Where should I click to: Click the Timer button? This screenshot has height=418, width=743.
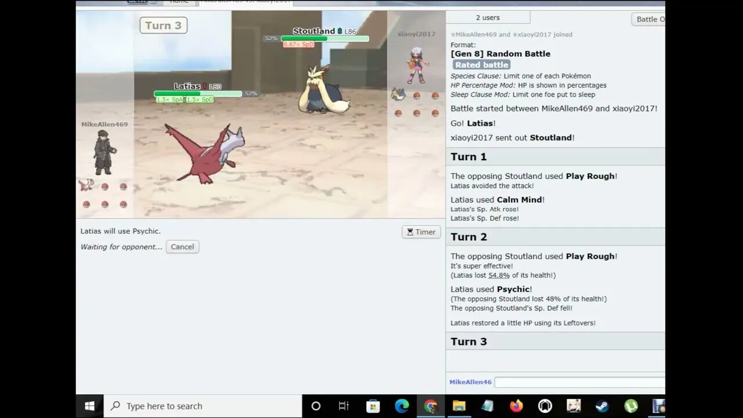tap(421, 232)
